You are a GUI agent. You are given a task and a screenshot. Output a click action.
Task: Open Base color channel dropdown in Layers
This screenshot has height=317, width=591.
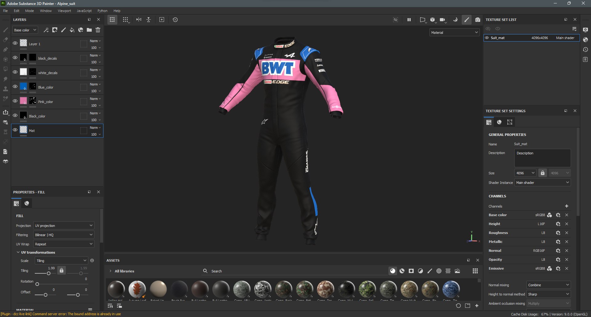pyautogui.click(x=25, y=30)
